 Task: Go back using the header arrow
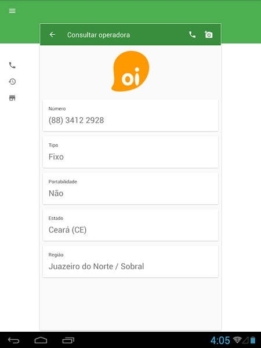click(x=52, y=35)
